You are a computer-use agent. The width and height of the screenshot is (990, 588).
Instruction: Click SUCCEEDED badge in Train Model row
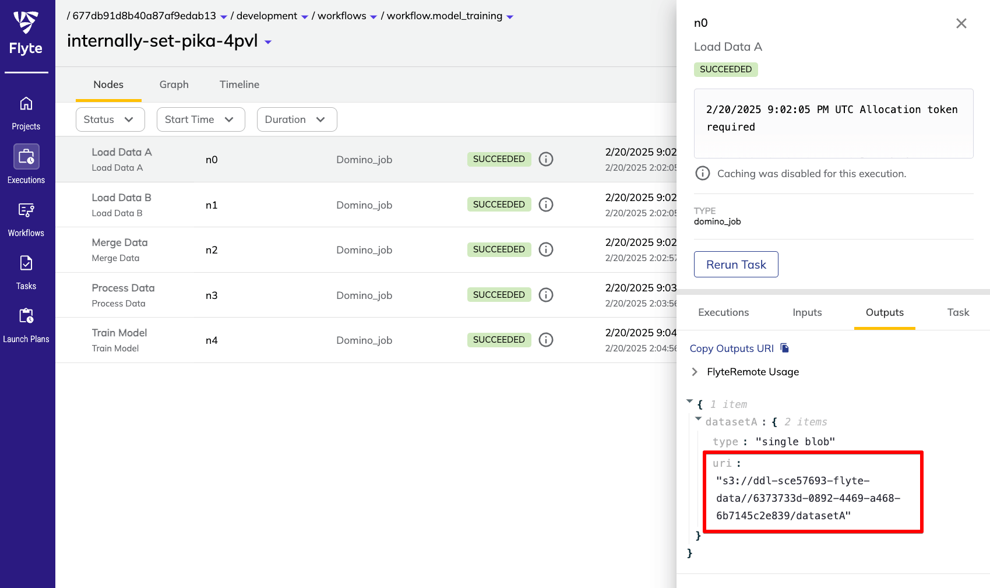(x=499, y=340)
